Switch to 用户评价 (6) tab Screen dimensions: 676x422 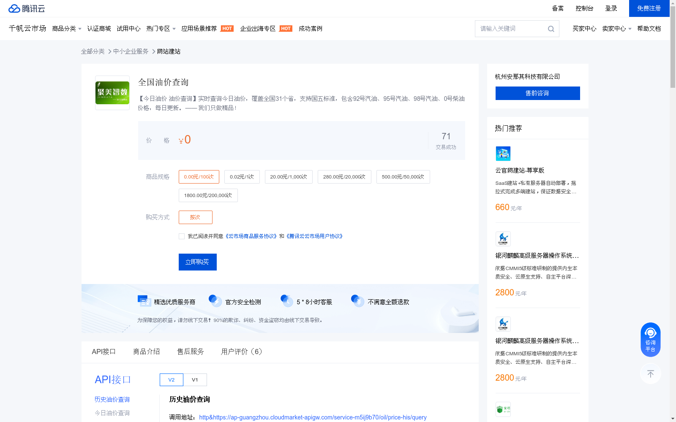coord(242,352)
